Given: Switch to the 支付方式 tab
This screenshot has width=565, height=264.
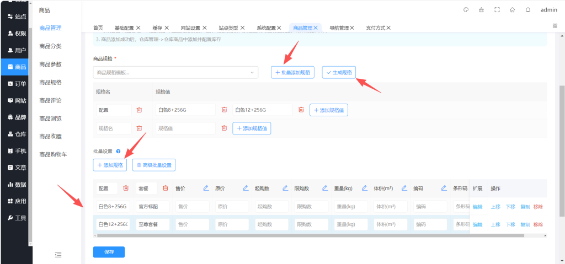Looking at the screenshot, I should [375, 28].
